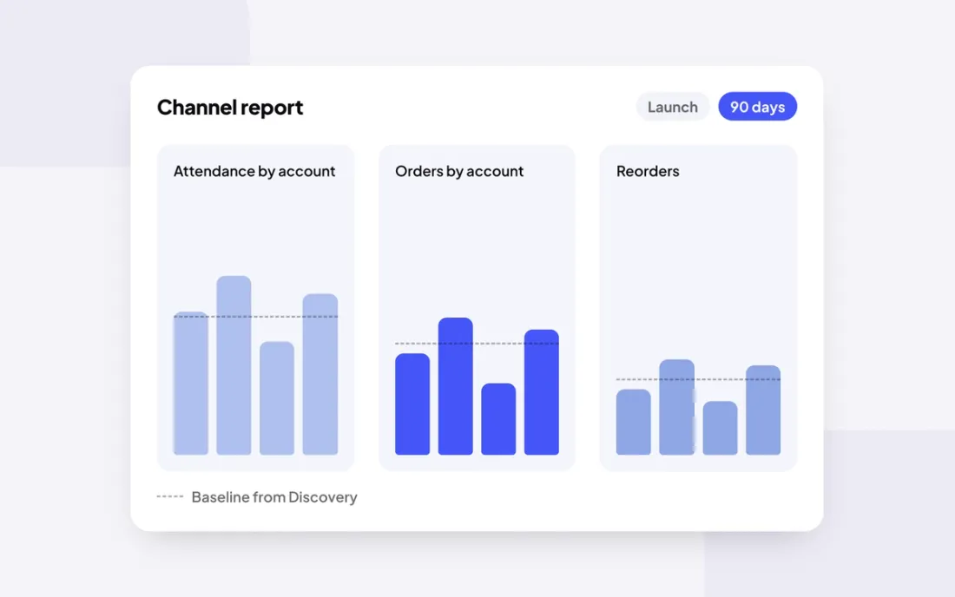
Task: Select the first bar in Orders by account
Action: (412, 404)
